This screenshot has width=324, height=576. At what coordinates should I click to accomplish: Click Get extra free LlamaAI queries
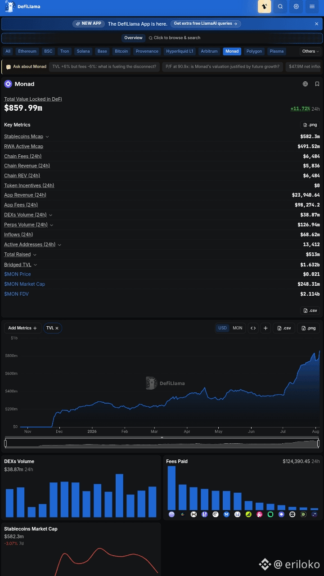tap(206, 23)
